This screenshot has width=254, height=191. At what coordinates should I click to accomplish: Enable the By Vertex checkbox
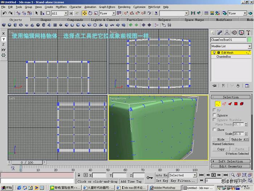pyautogui.click(x=214, y=110)
